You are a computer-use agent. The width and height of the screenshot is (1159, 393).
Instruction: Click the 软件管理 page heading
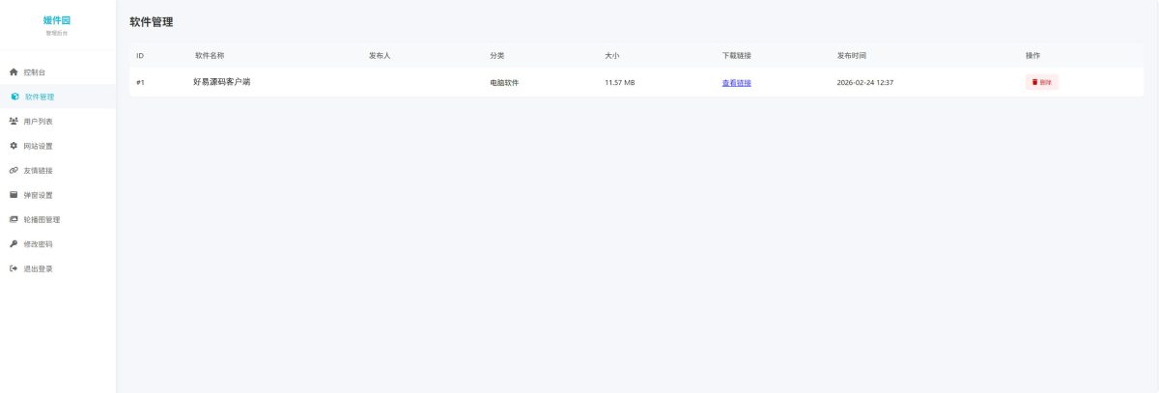point(152,21)
